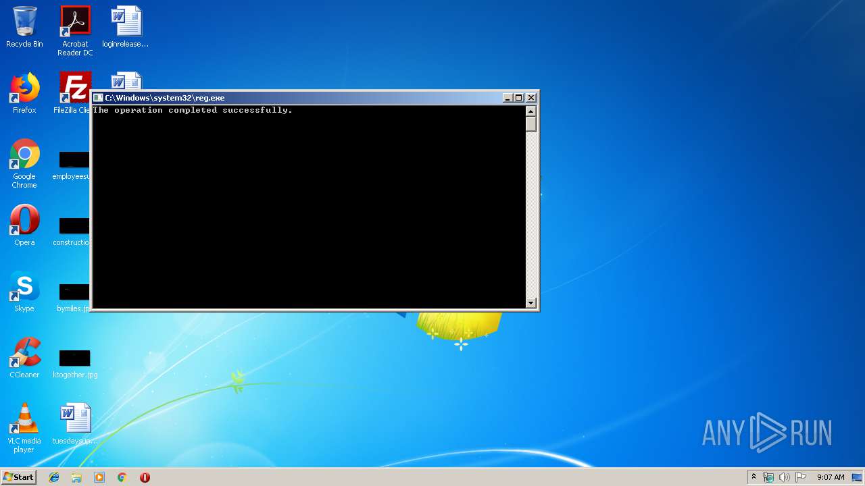The width and height of the screenshot is (865, 486).
Task: Click the 9:07 AM clock
Action: (x=831, y=477)
